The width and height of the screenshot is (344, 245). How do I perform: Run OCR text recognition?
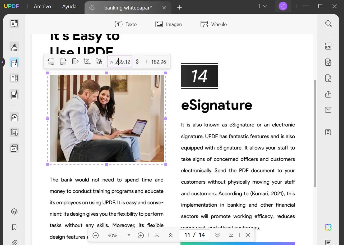328,46
